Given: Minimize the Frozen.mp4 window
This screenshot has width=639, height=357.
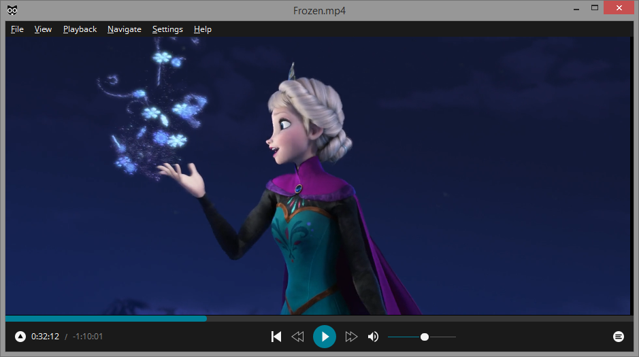Looking at the screenshot, I should [576, 8].
